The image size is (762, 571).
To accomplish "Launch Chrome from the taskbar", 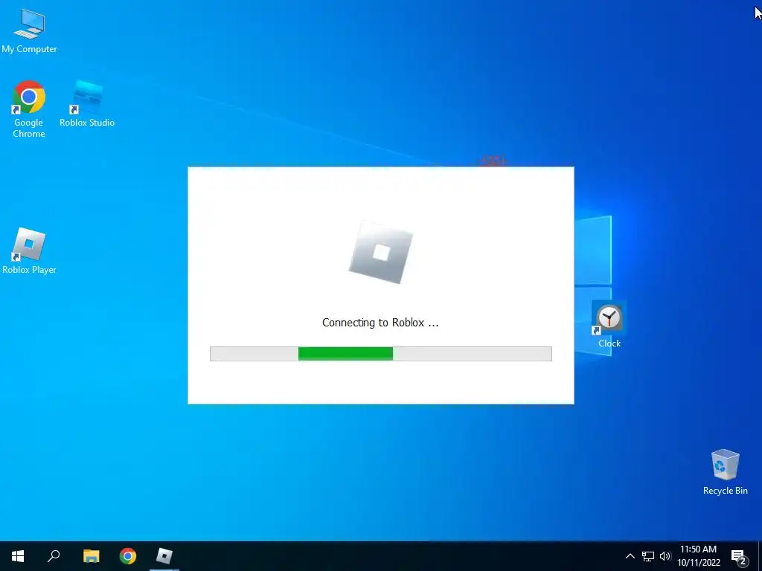I will (128, 556).
